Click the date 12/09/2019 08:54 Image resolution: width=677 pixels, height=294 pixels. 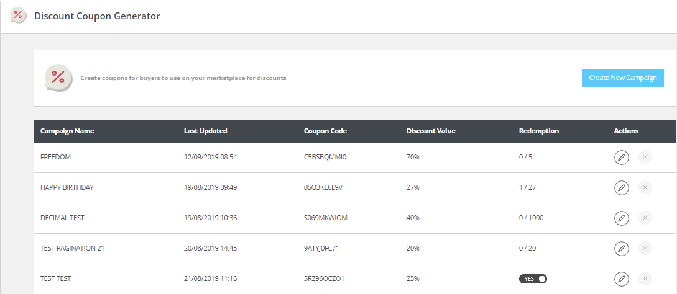(x=210, y=158)
